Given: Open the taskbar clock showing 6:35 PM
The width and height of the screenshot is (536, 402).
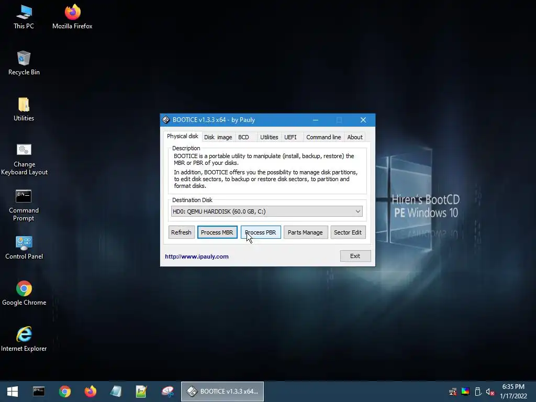Looking at the screenshot, I should click(x=513, y=392).
